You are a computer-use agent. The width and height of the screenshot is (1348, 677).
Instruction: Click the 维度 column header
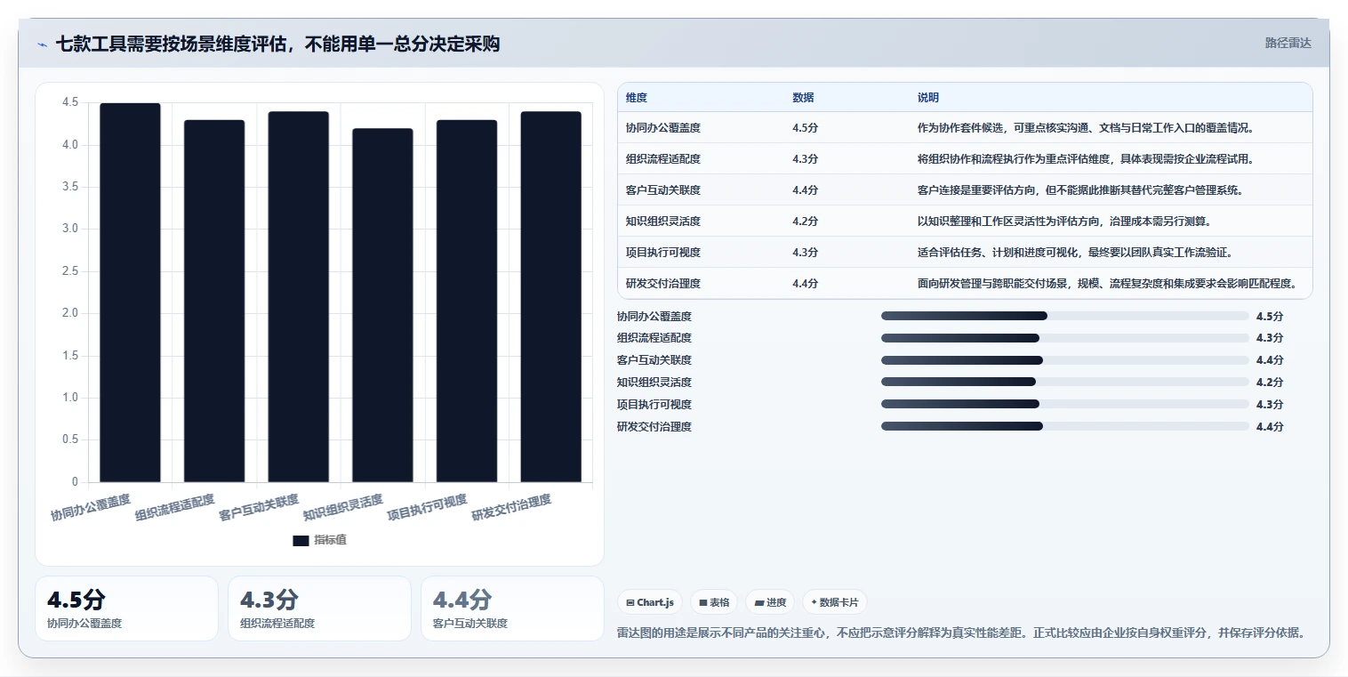637,98
